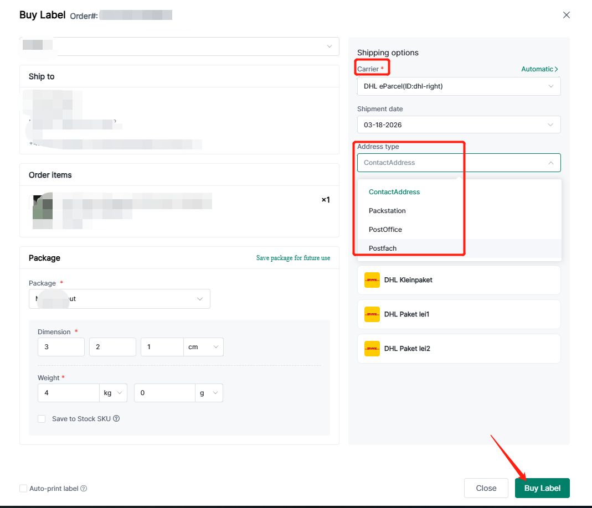Click the green Buy Label button
Image resolution: width=592 pixels, height=508 pixels.
click(x=542, y=488)
